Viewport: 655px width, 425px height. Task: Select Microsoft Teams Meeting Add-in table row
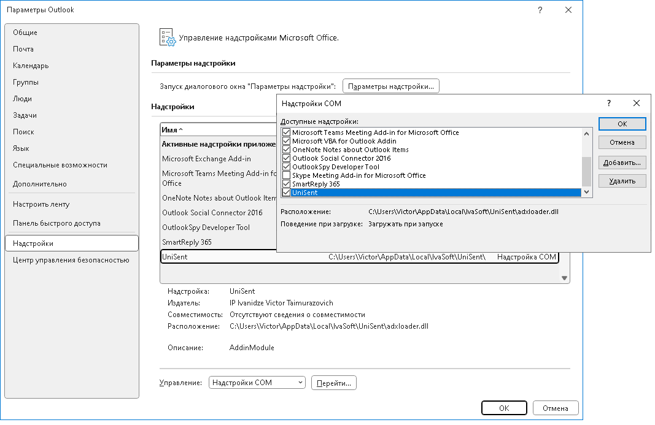coord(219,178)
